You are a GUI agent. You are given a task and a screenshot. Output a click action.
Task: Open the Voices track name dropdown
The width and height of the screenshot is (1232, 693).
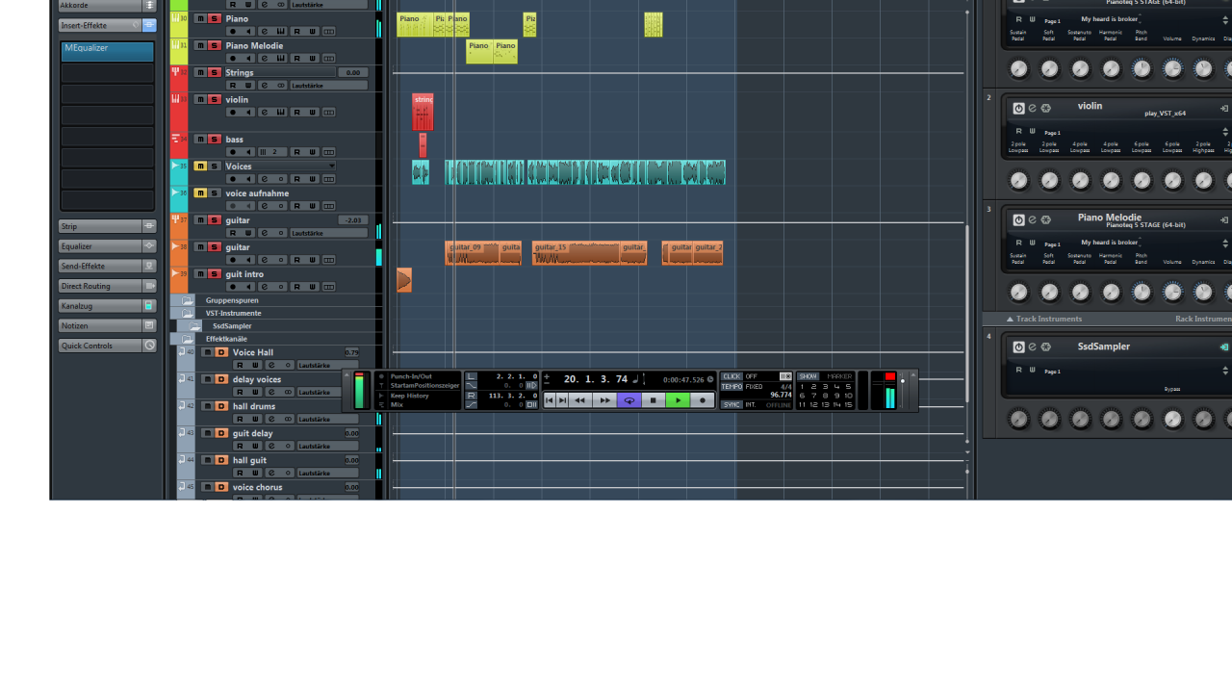pyautogui.click(x=332, y=167)
